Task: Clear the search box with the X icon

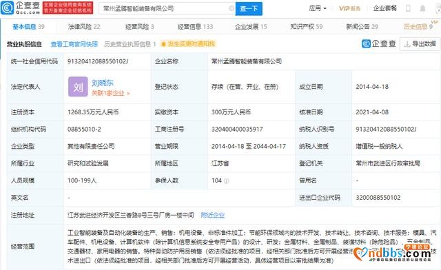Action: click(x=232, y=8)
